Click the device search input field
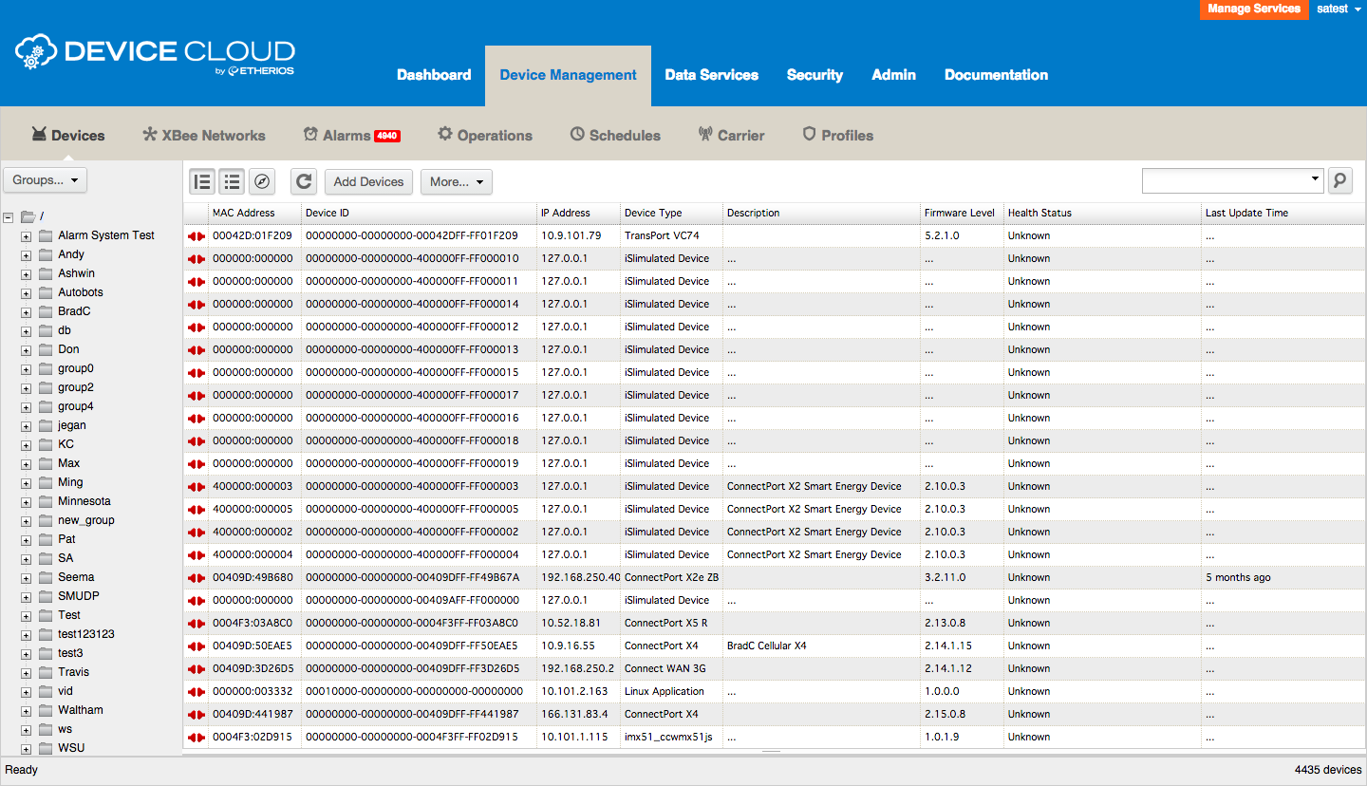Viewport: 1367px width, 786px height. tap(1225, 179)
